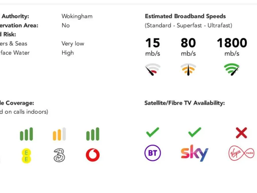
Task: Select the Vodafone logo icon
Action: (93, 155)
